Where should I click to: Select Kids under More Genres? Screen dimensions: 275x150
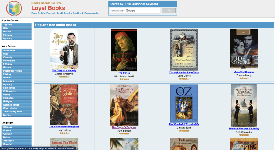(x=16, y=54)
